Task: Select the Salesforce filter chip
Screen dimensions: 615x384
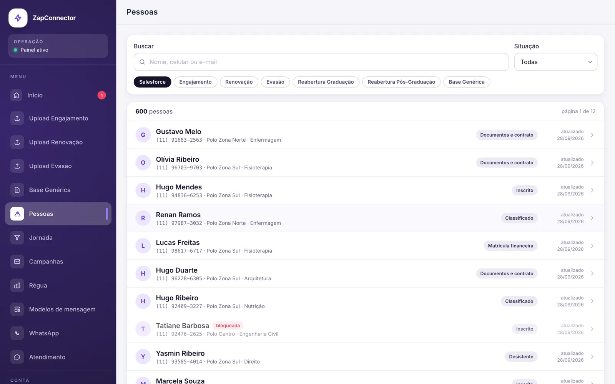Action: [152, 82]
